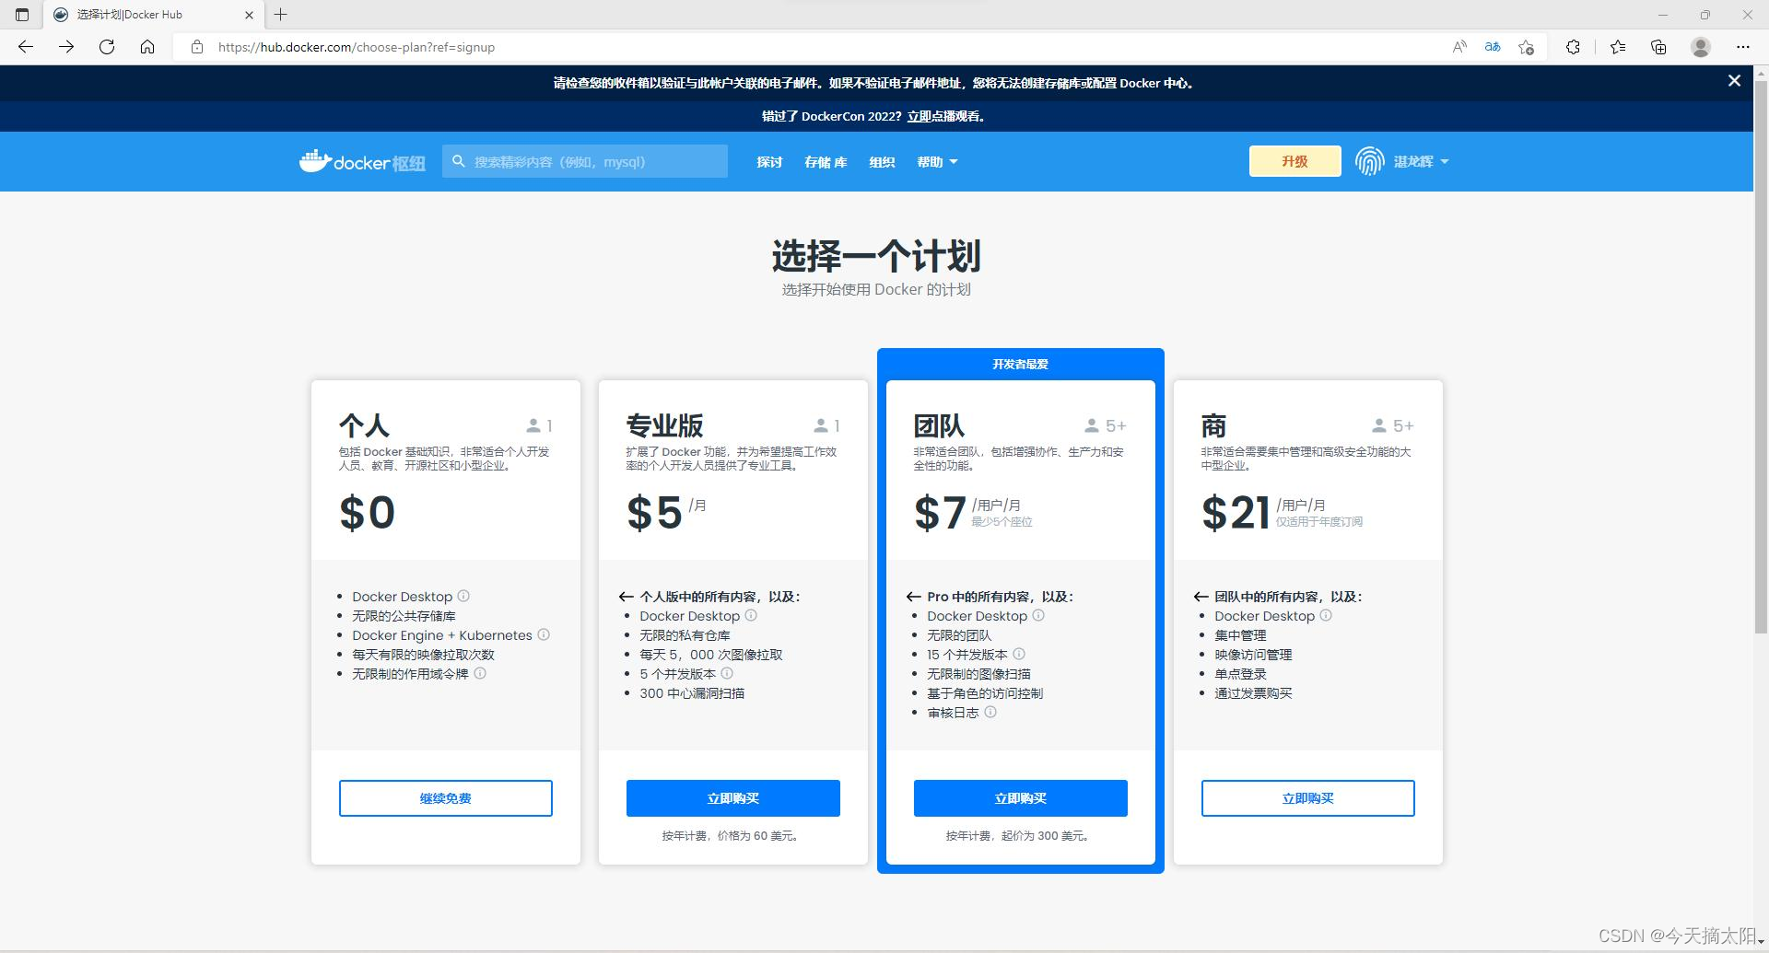Click the text 按年计费，起价为 300 美元
This screenshot has height=953, width=1769.
pos(1020,836)
